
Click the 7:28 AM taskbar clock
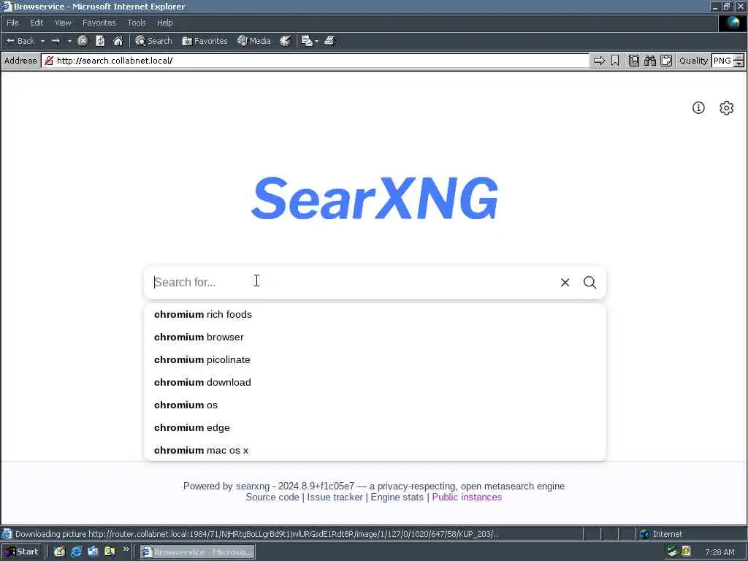[x=720, y=552]
